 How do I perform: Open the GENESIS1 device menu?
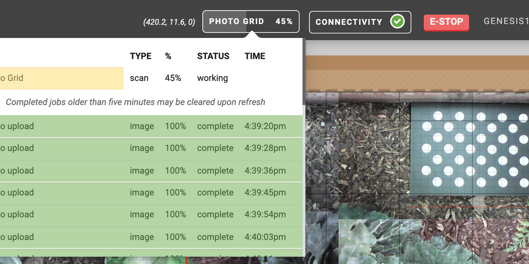click(506, 21)
